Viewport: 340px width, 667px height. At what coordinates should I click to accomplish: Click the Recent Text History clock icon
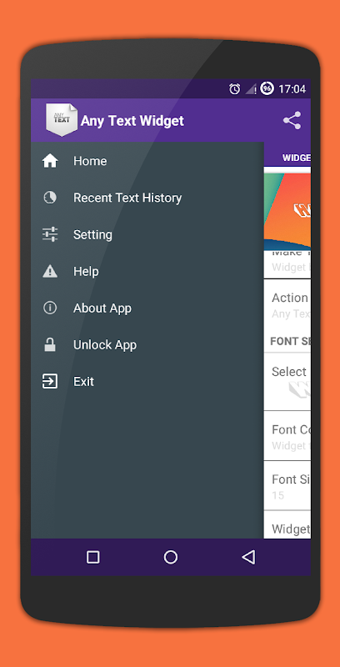(x=50, y=198)
